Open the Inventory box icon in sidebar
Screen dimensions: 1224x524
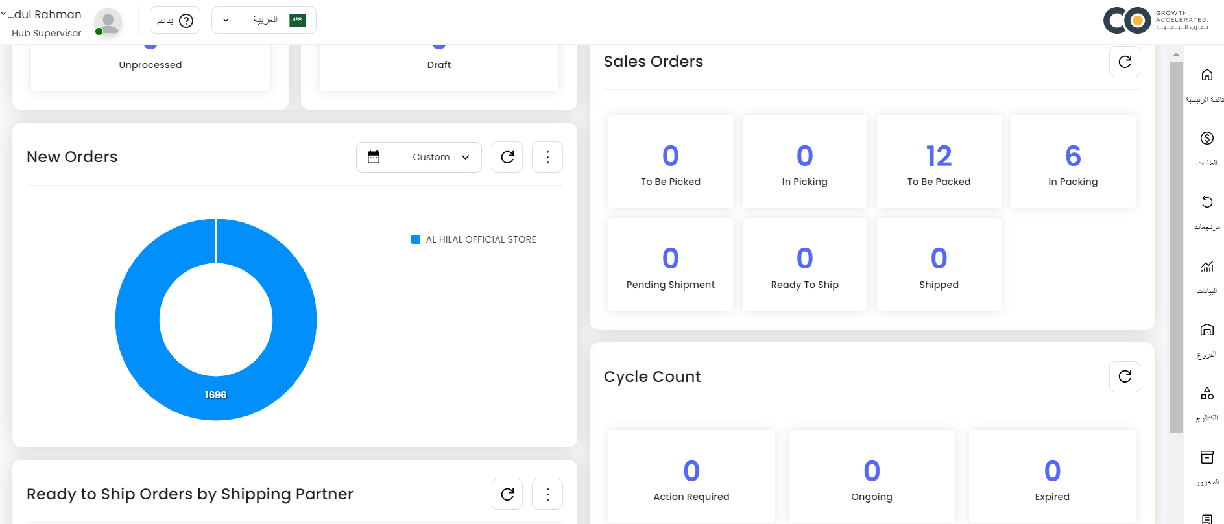click(x=1206, y=457)
